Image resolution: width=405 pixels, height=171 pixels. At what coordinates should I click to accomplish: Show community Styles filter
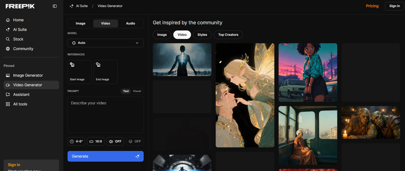click(x=202, y=35)
